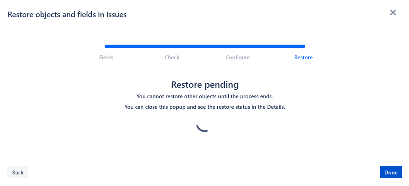The image size is (409, 186).
Task: Click the progress bar end above Restore
Action: pos(303,46)
